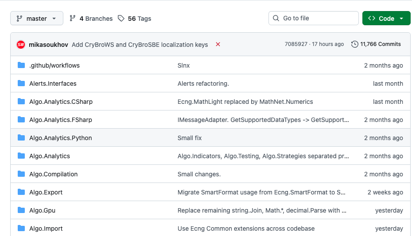
Task: Open the Small changes commit message
Action: (199, 174)
